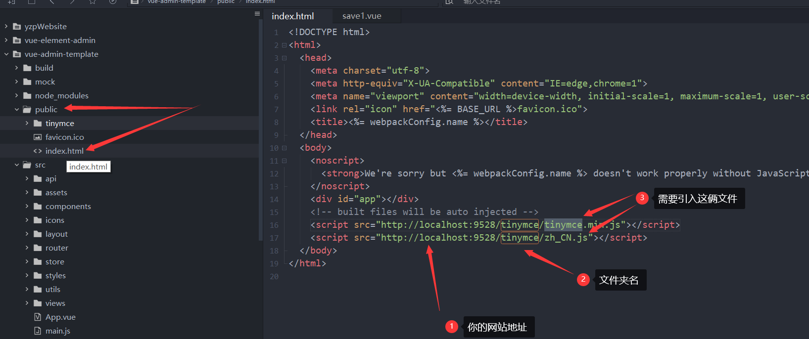809x339 pixels.
Task: Expand the store folder chevron
Action: 27,261
